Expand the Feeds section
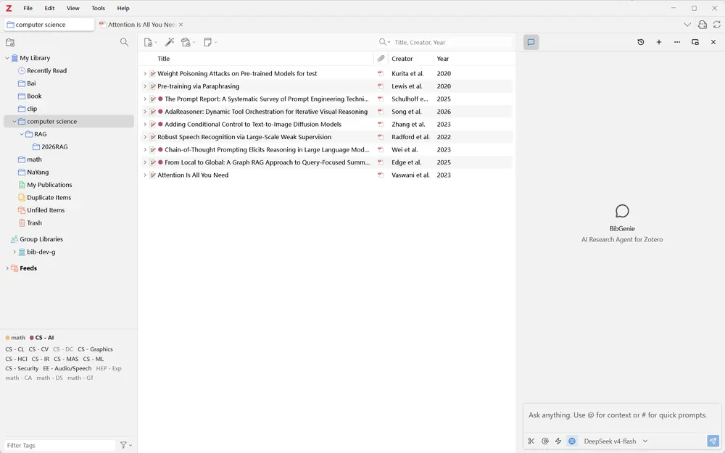The width and height of the screenshot is (725, 453). click(7, 268)
